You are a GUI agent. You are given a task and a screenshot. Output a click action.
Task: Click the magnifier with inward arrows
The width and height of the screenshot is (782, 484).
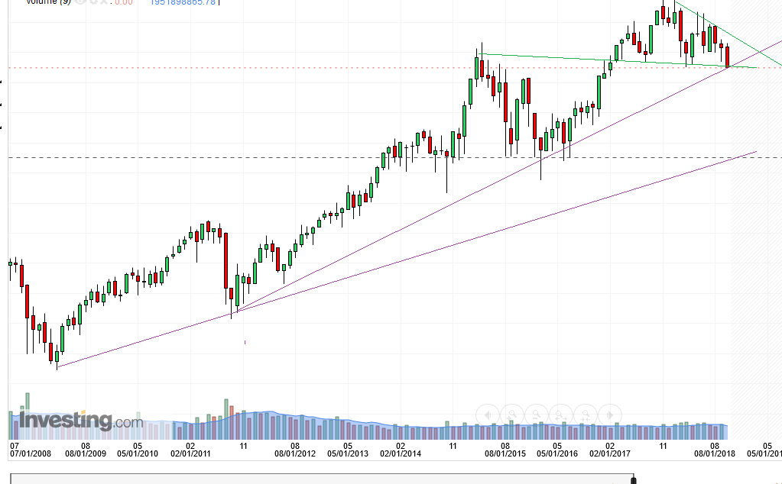point(586,415)
